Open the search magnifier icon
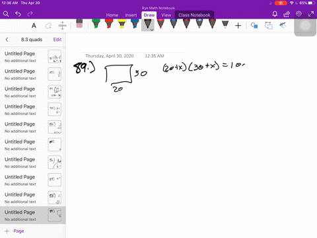Viewport: 317px width, 238px height. (x=6, y=14)
